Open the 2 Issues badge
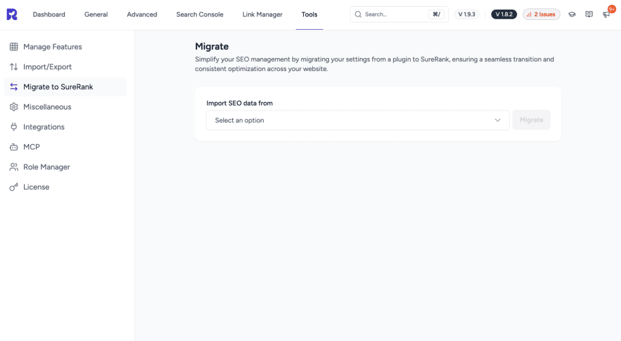This screenshot has width=621, height=341. pyautogui.click(x=542, y=14)
